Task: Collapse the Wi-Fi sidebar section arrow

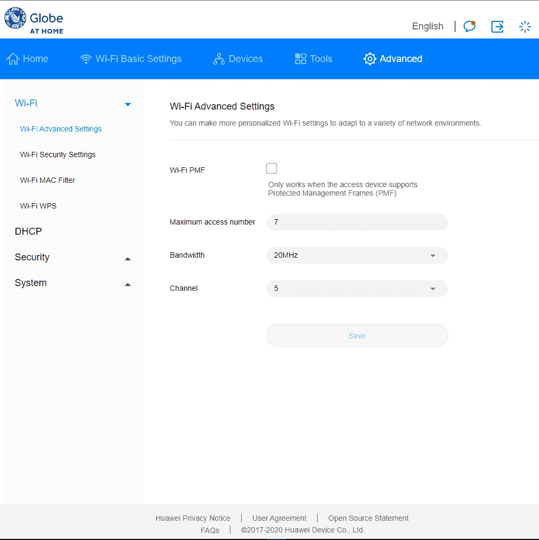Action: point(128,104)
